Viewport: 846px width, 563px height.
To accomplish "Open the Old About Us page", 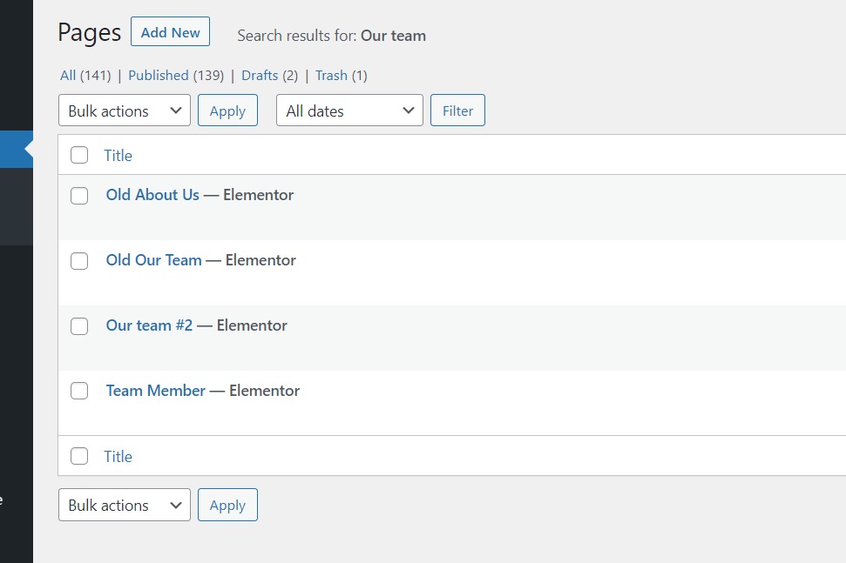I will point(152,195).
